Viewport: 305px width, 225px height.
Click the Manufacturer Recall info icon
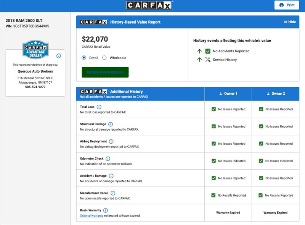(x=113, y=193)
